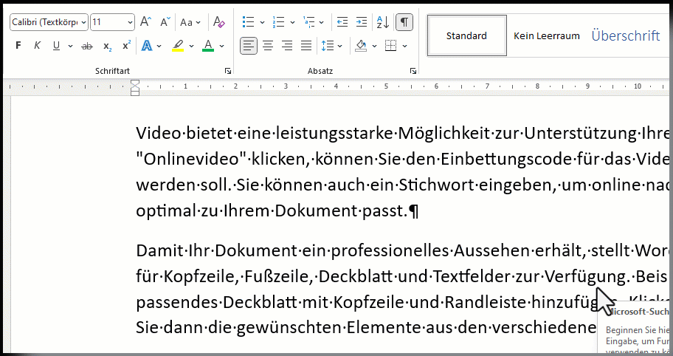The image size is (673, 356).
Task: Apply the Überschrift style
Action: coord(625,35)
